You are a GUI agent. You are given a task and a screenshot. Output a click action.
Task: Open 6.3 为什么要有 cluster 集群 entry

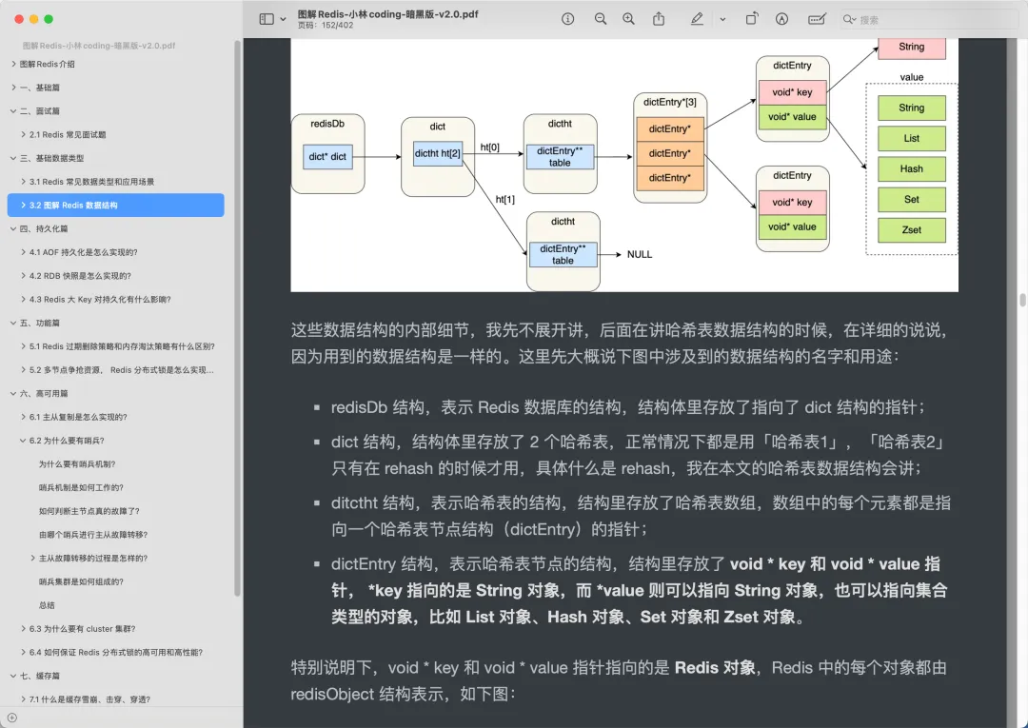(82, 629)
